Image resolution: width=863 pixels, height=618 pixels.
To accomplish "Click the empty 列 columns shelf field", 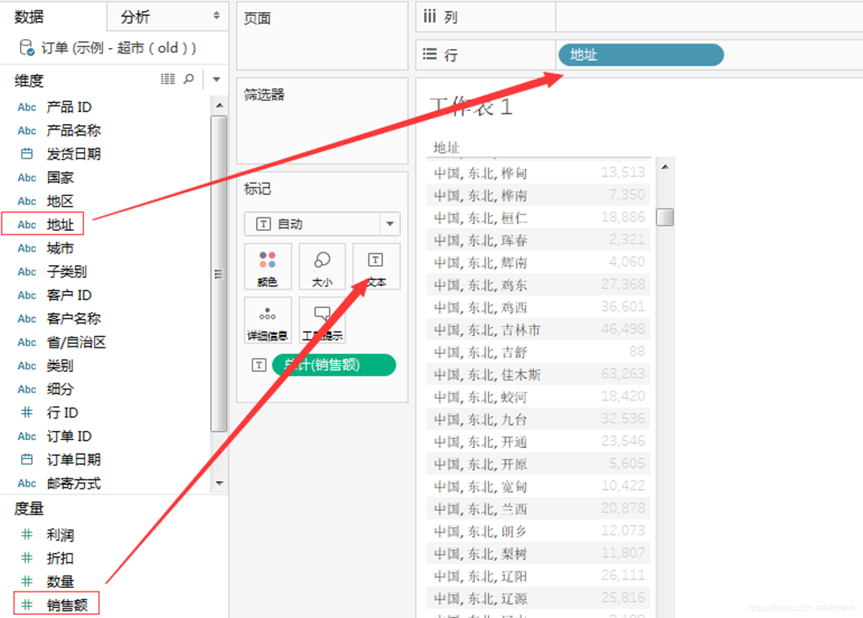I will pos(709,16).
